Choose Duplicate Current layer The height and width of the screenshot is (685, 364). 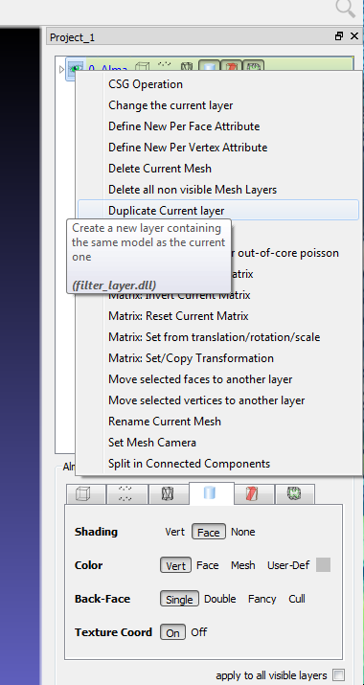point(218,211)
